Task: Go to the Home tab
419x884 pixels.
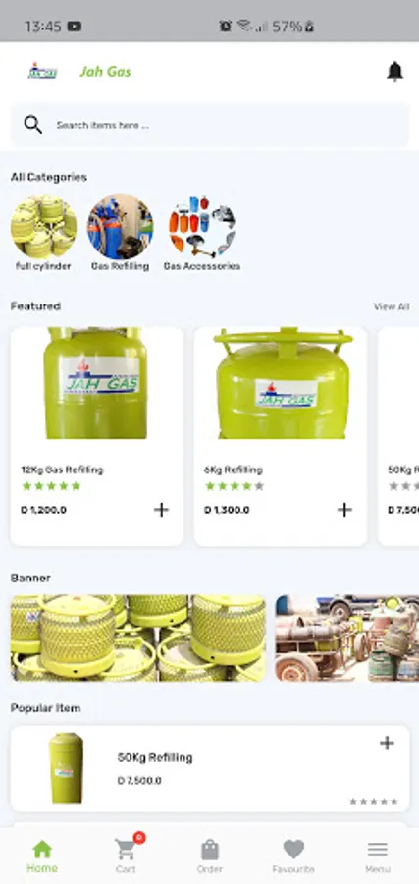Action: [x=42, y=856]
